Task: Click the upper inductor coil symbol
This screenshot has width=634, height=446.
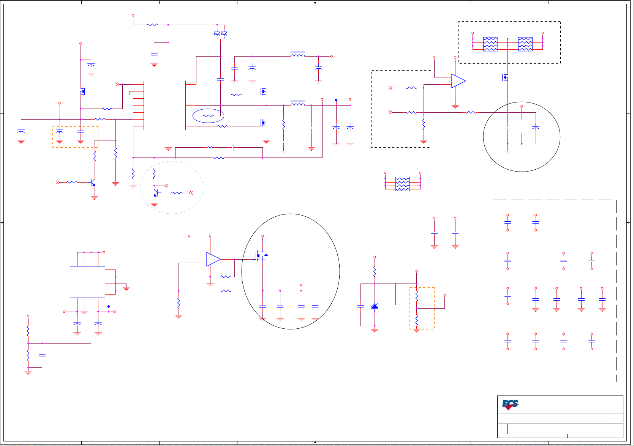Action: pos(297,54)
